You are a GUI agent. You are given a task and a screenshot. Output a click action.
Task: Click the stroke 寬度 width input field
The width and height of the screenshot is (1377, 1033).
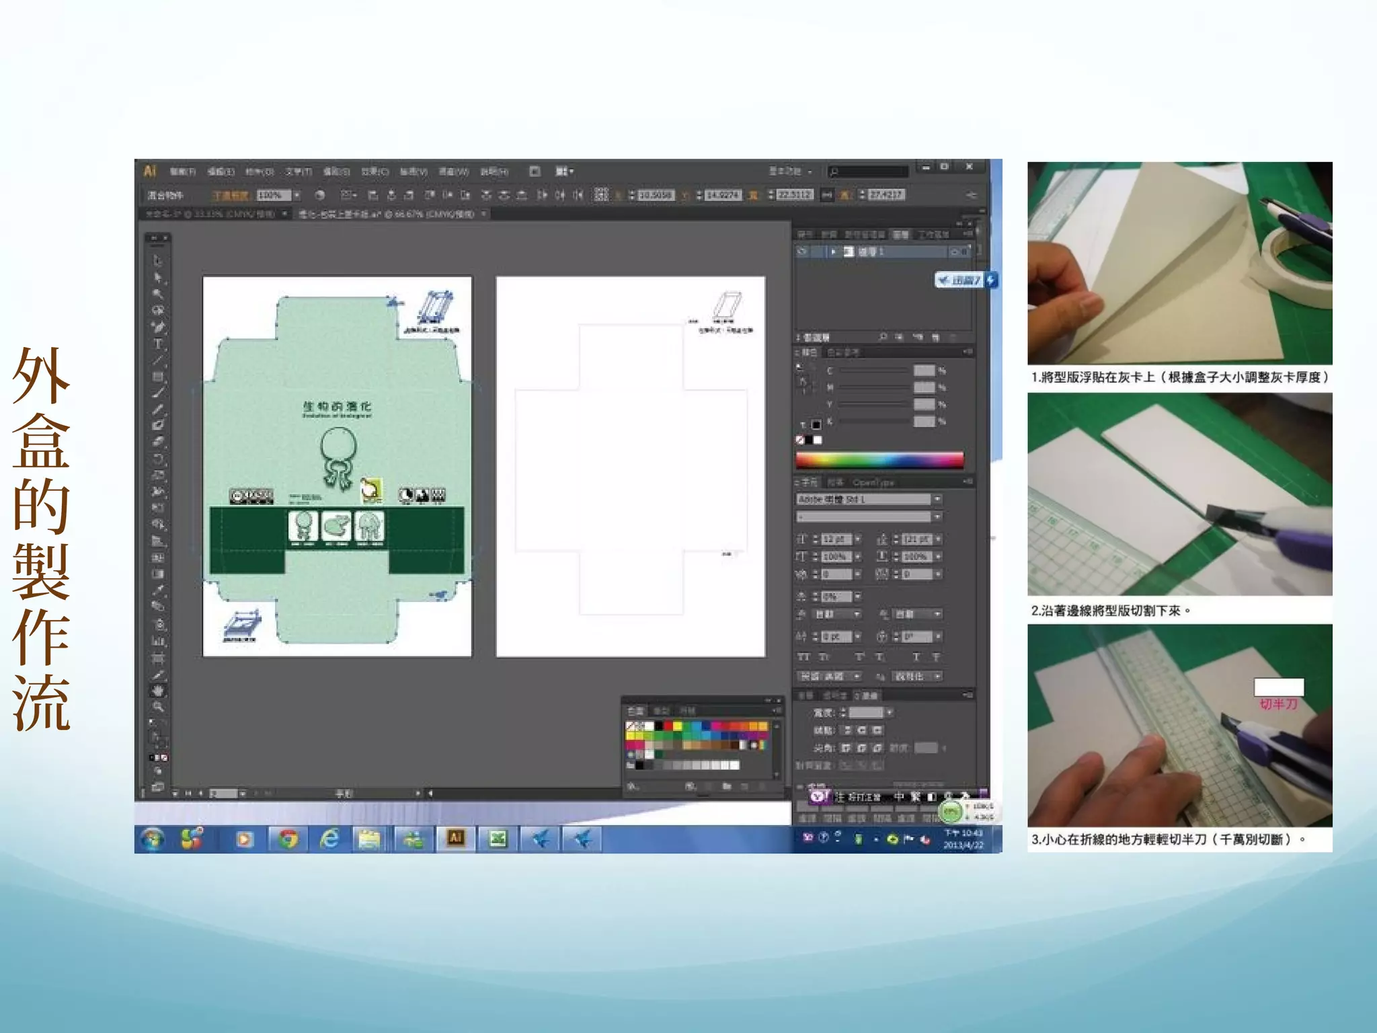tap(866, 713)
